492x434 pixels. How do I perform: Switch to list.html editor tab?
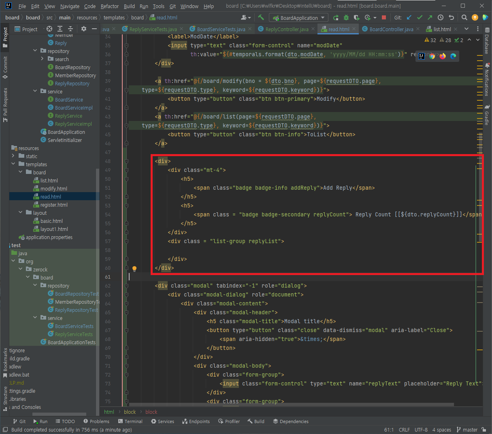(442, 29)
